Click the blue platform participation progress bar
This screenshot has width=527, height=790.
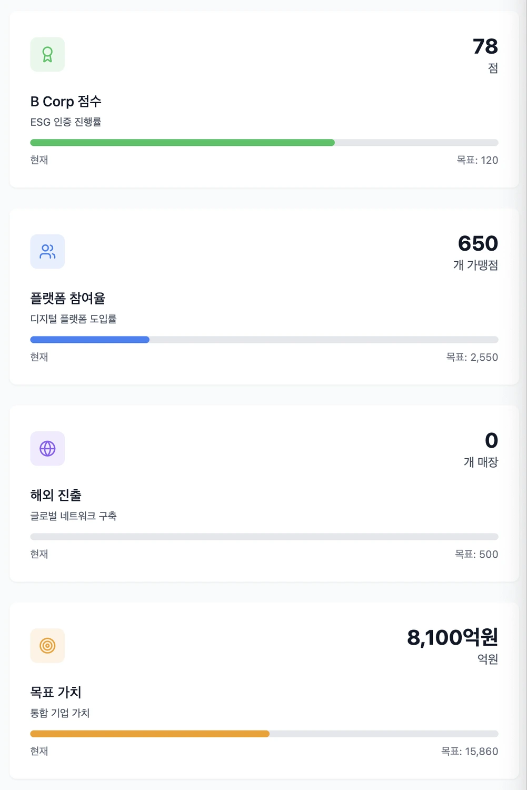(90, 340)
